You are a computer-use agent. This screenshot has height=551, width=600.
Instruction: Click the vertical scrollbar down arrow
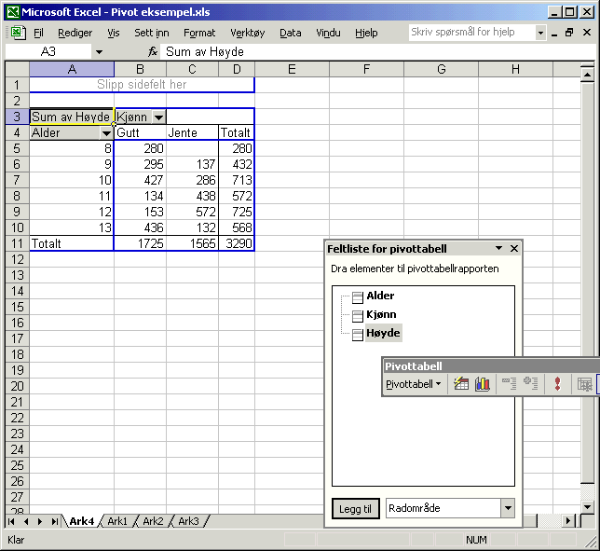[x=587, y=506]
